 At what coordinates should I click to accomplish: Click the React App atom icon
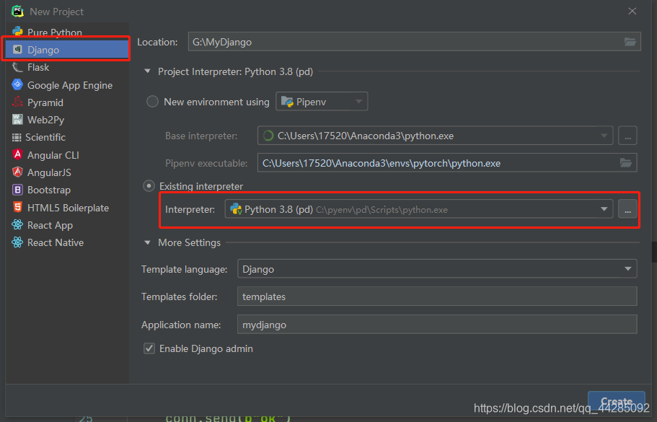click(17, 225)
